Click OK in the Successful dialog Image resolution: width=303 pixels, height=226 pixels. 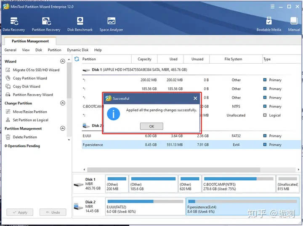click(x=151, y=126)
